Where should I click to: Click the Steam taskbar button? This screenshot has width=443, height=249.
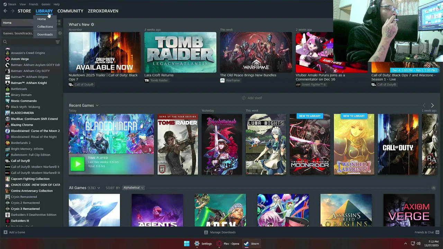pos(252,243)
